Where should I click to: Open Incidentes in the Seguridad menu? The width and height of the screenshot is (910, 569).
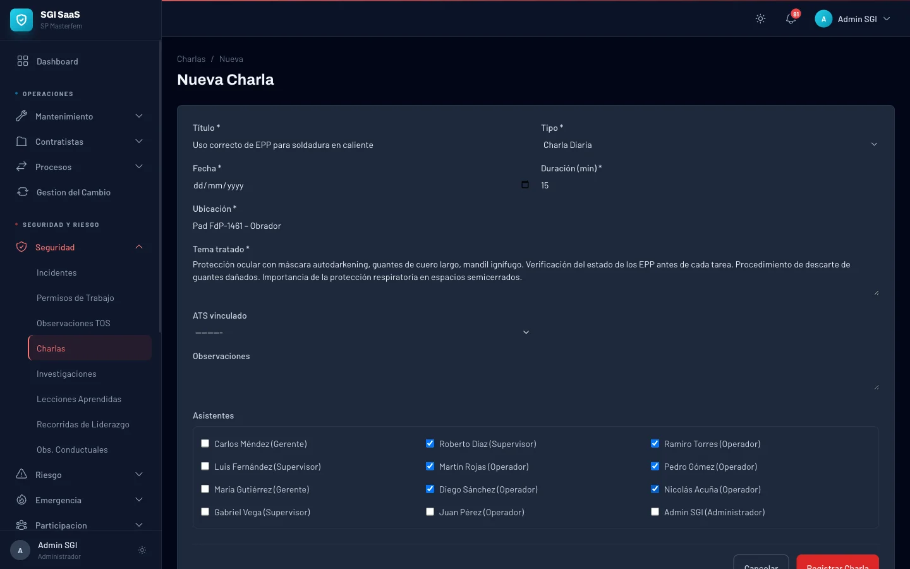pos(57,272)
